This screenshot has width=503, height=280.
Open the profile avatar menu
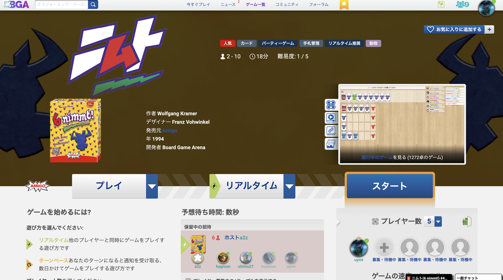[486, 8]
